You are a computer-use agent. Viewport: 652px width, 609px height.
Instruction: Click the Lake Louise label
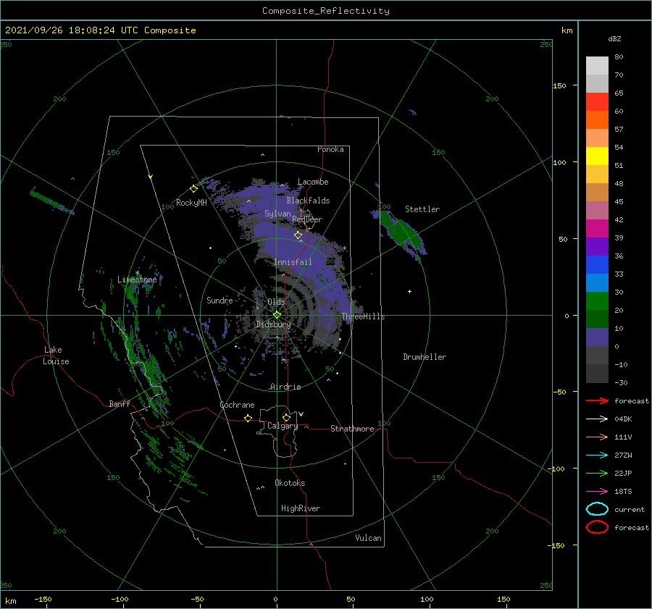[x=56, y=356]
